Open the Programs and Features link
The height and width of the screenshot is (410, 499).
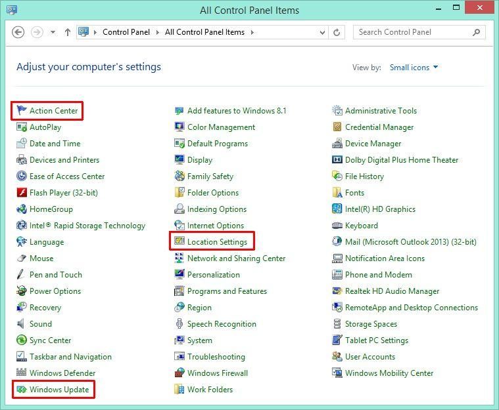click(227, 291)
